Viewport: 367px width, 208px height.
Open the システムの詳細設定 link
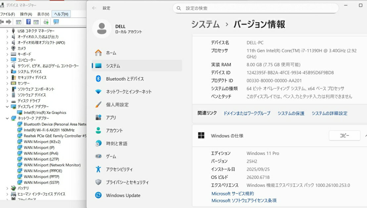coord(329,113)
